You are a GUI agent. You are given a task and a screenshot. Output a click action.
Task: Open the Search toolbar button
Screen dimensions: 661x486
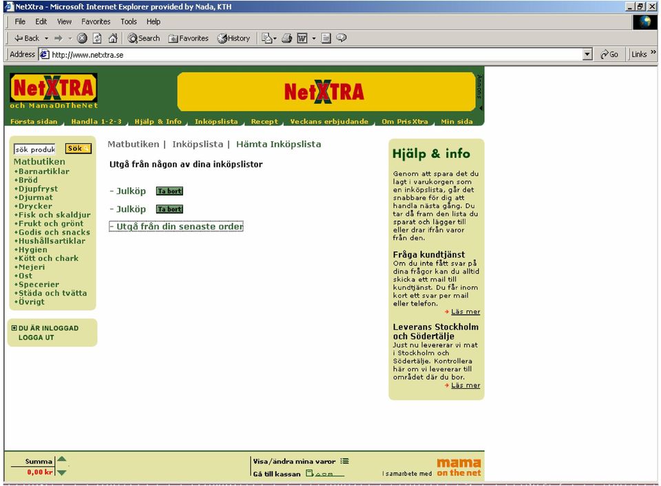tap(144, 39)
